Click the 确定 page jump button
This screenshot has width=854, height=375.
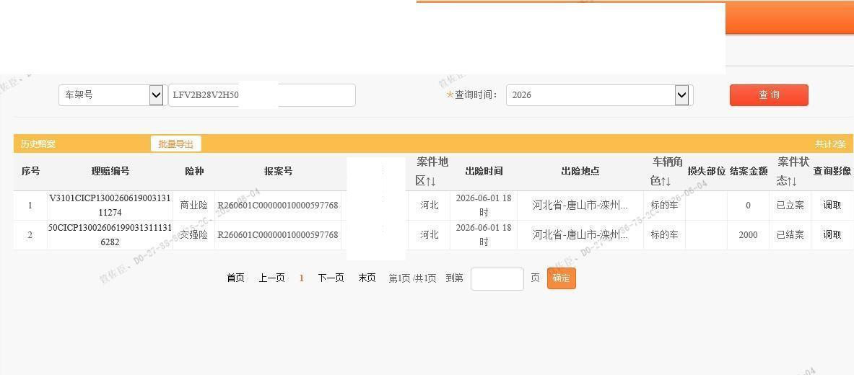pos(562,278)
